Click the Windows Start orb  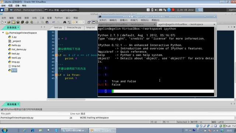[4, 130]
